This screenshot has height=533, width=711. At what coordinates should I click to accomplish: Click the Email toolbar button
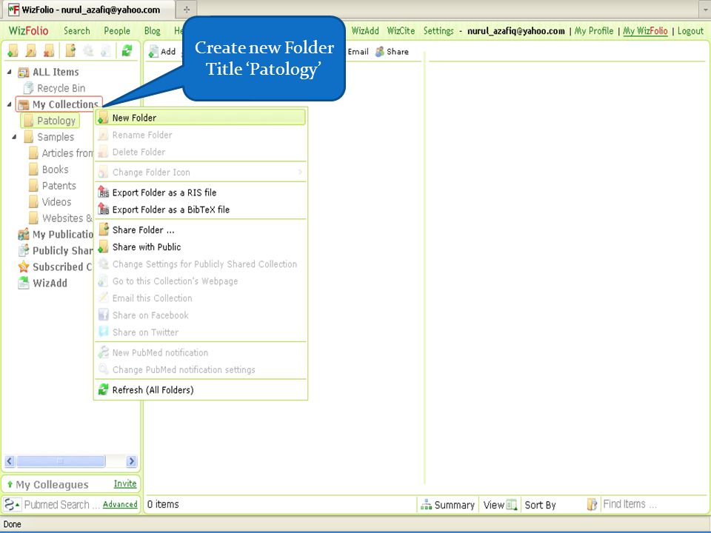pyautogui.click(x=358, y=52)
